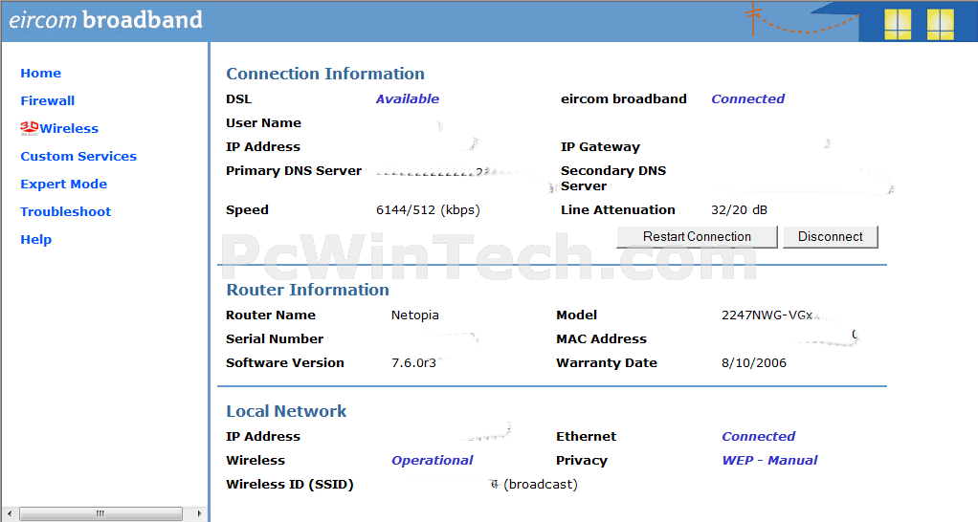This screenshot has width=978, height=522.
Task: Open the Home page link
Action: [x=40, y=73]
